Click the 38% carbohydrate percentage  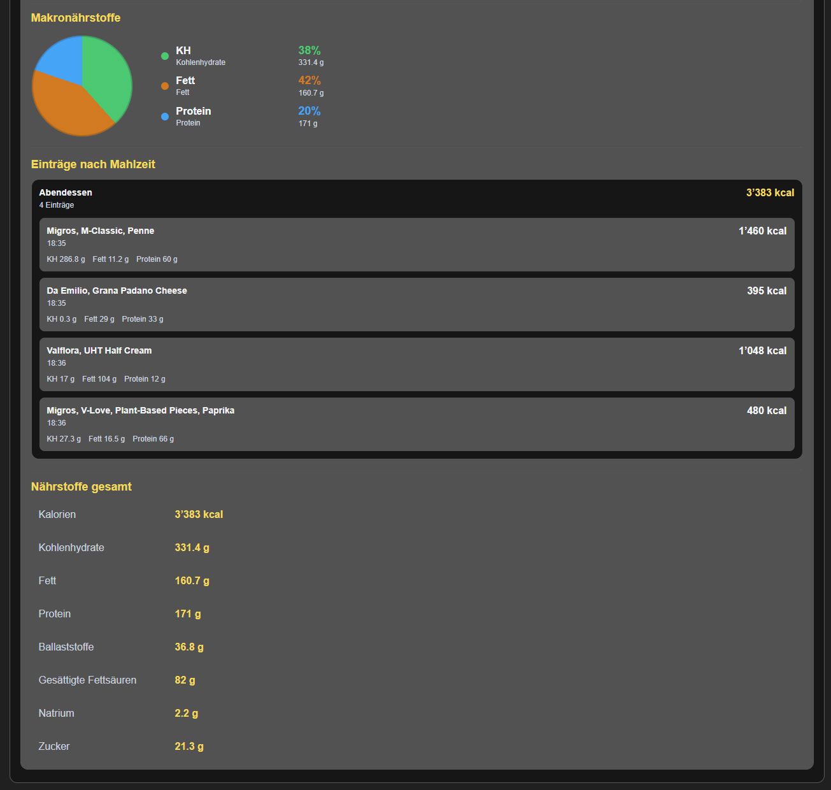tap(309, 50)
